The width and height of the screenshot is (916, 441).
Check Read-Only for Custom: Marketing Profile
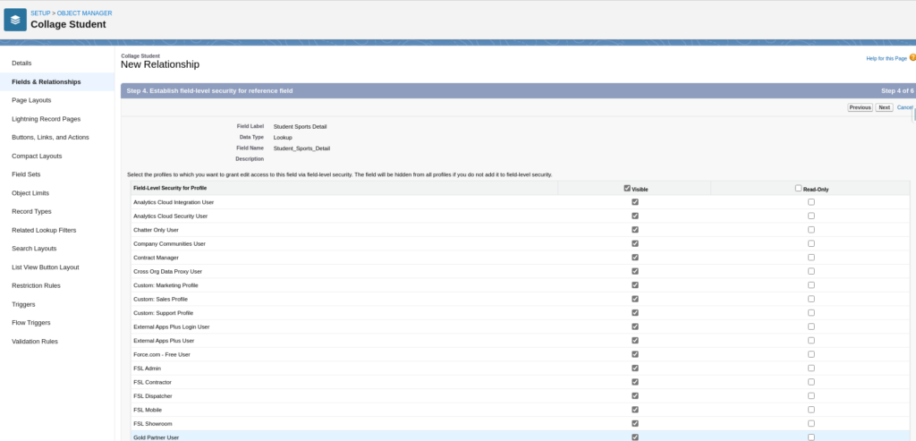[x=810, y=285]
